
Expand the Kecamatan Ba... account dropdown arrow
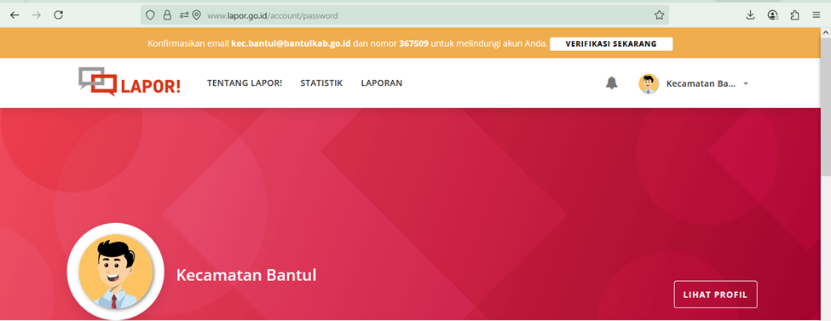click(746, 83)
